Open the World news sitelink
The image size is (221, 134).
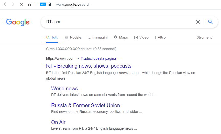point(64,89)
